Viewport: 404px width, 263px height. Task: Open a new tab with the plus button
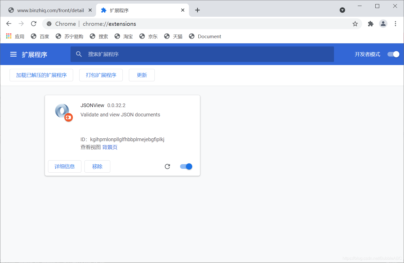(x=197, y=10)
